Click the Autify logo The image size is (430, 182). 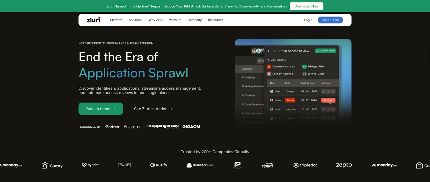159,165
